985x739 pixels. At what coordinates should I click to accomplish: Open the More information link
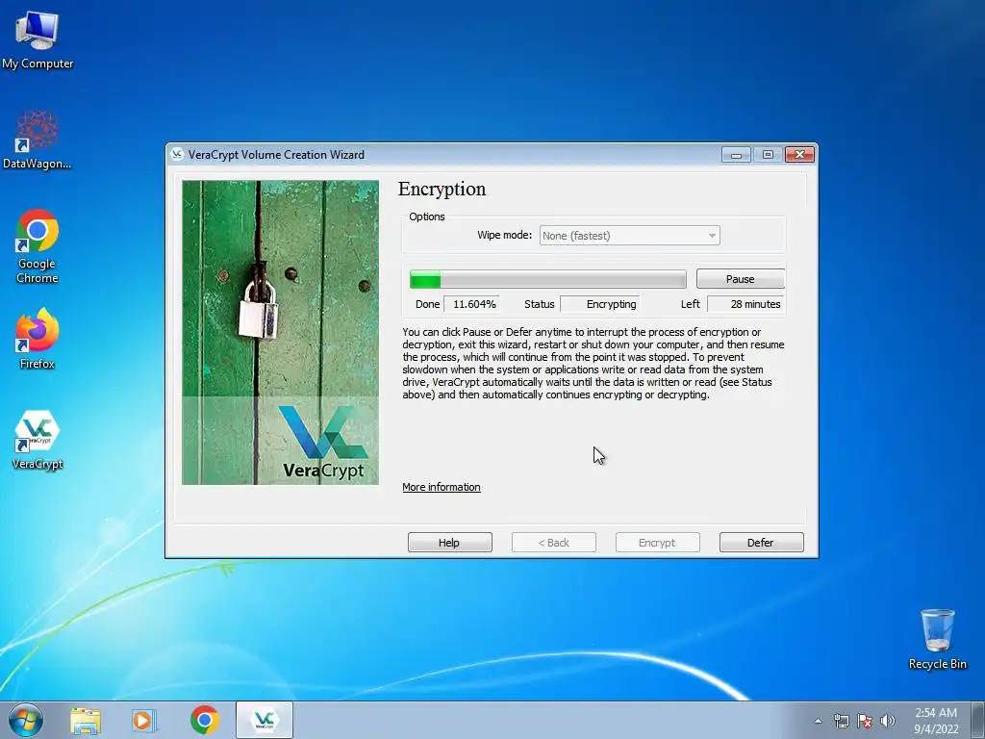pos(441,487)
